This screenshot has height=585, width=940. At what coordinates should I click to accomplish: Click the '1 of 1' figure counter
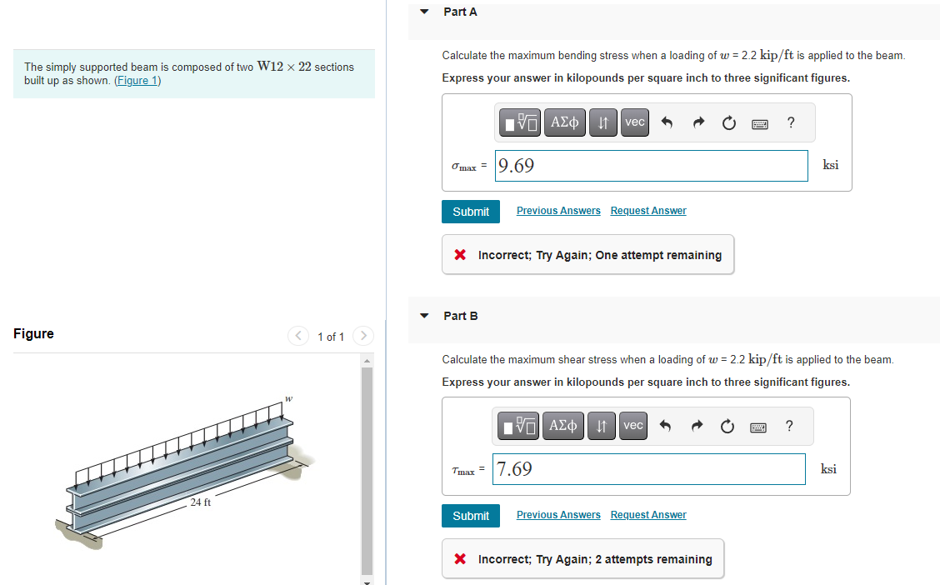tap(331, 337)
